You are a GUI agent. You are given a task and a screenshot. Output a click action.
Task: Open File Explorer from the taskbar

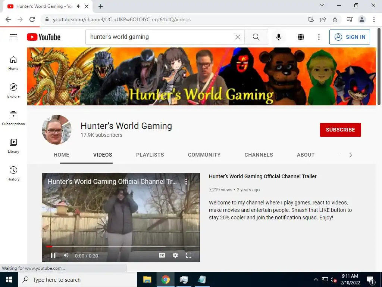point(147,280)
